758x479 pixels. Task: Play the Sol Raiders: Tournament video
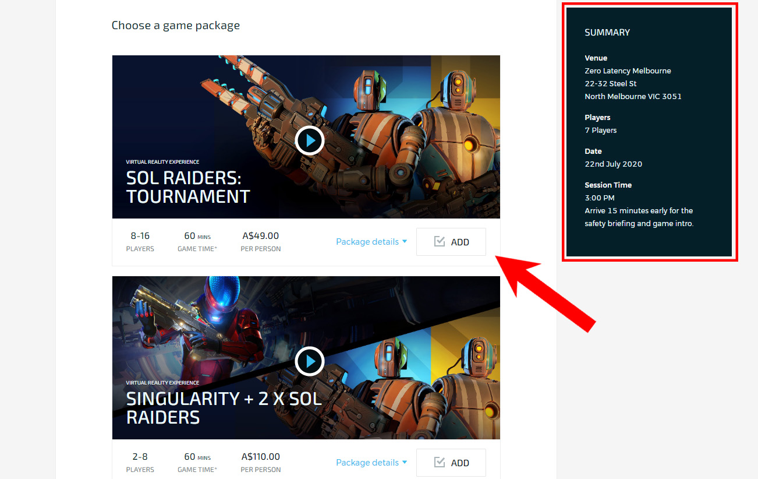click(x=309, y=140)
